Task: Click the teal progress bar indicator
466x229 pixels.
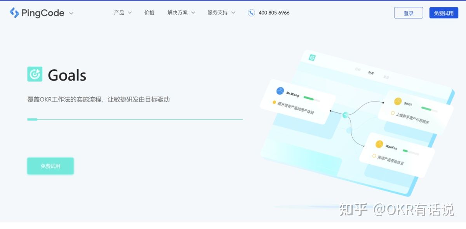Action: (32, 119)
